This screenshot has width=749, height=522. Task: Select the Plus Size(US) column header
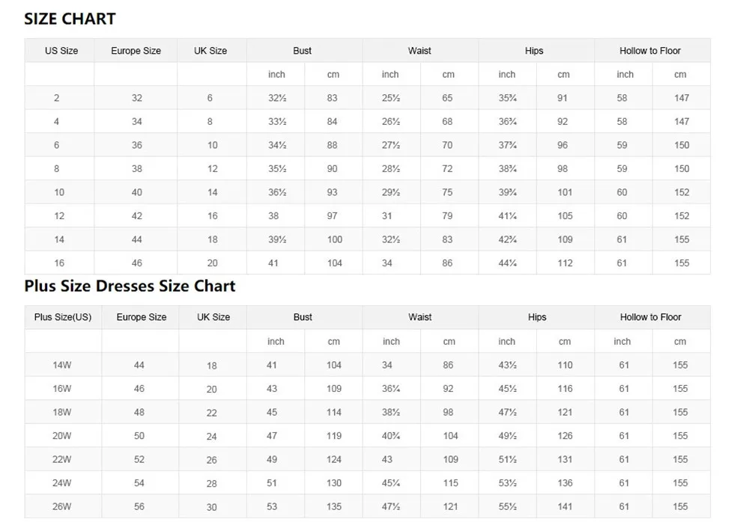(x=63, y=317)
